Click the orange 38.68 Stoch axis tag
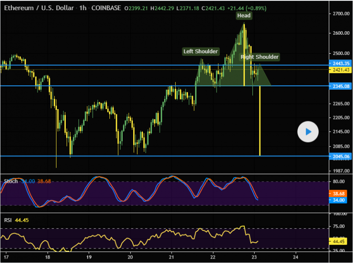The width and height of the screenshot is (353, 263). point(338,194)
